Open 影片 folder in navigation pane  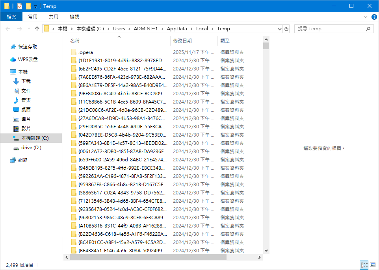coord(22,128)
